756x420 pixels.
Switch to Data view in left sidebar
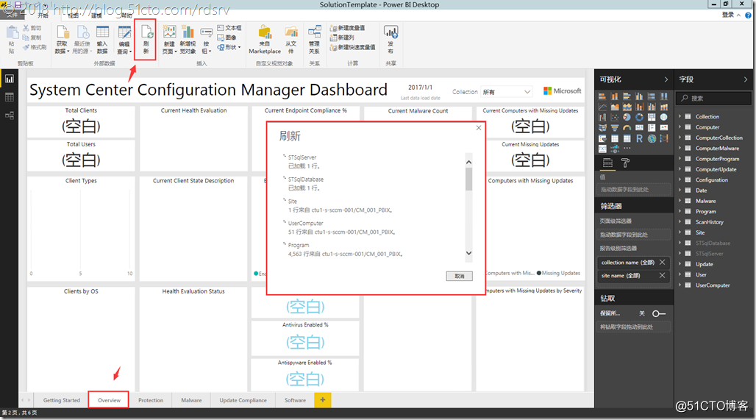[9, 97]
